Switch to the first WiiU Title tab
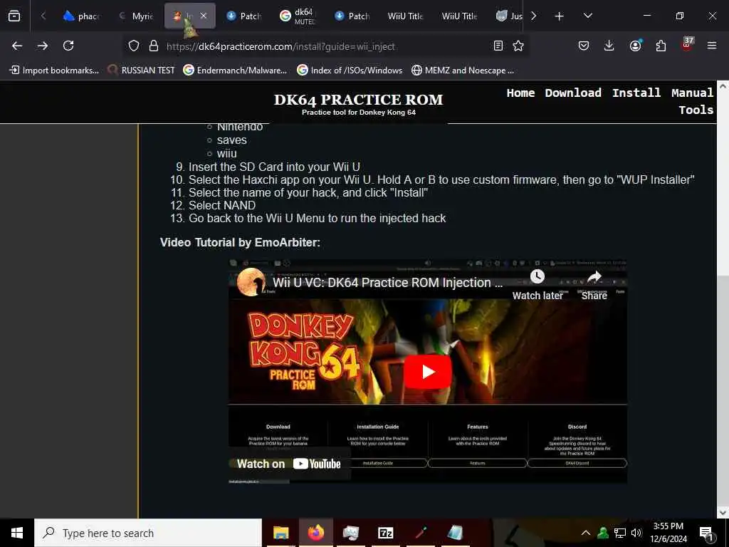The image size is (729, 547). [406, 16]
